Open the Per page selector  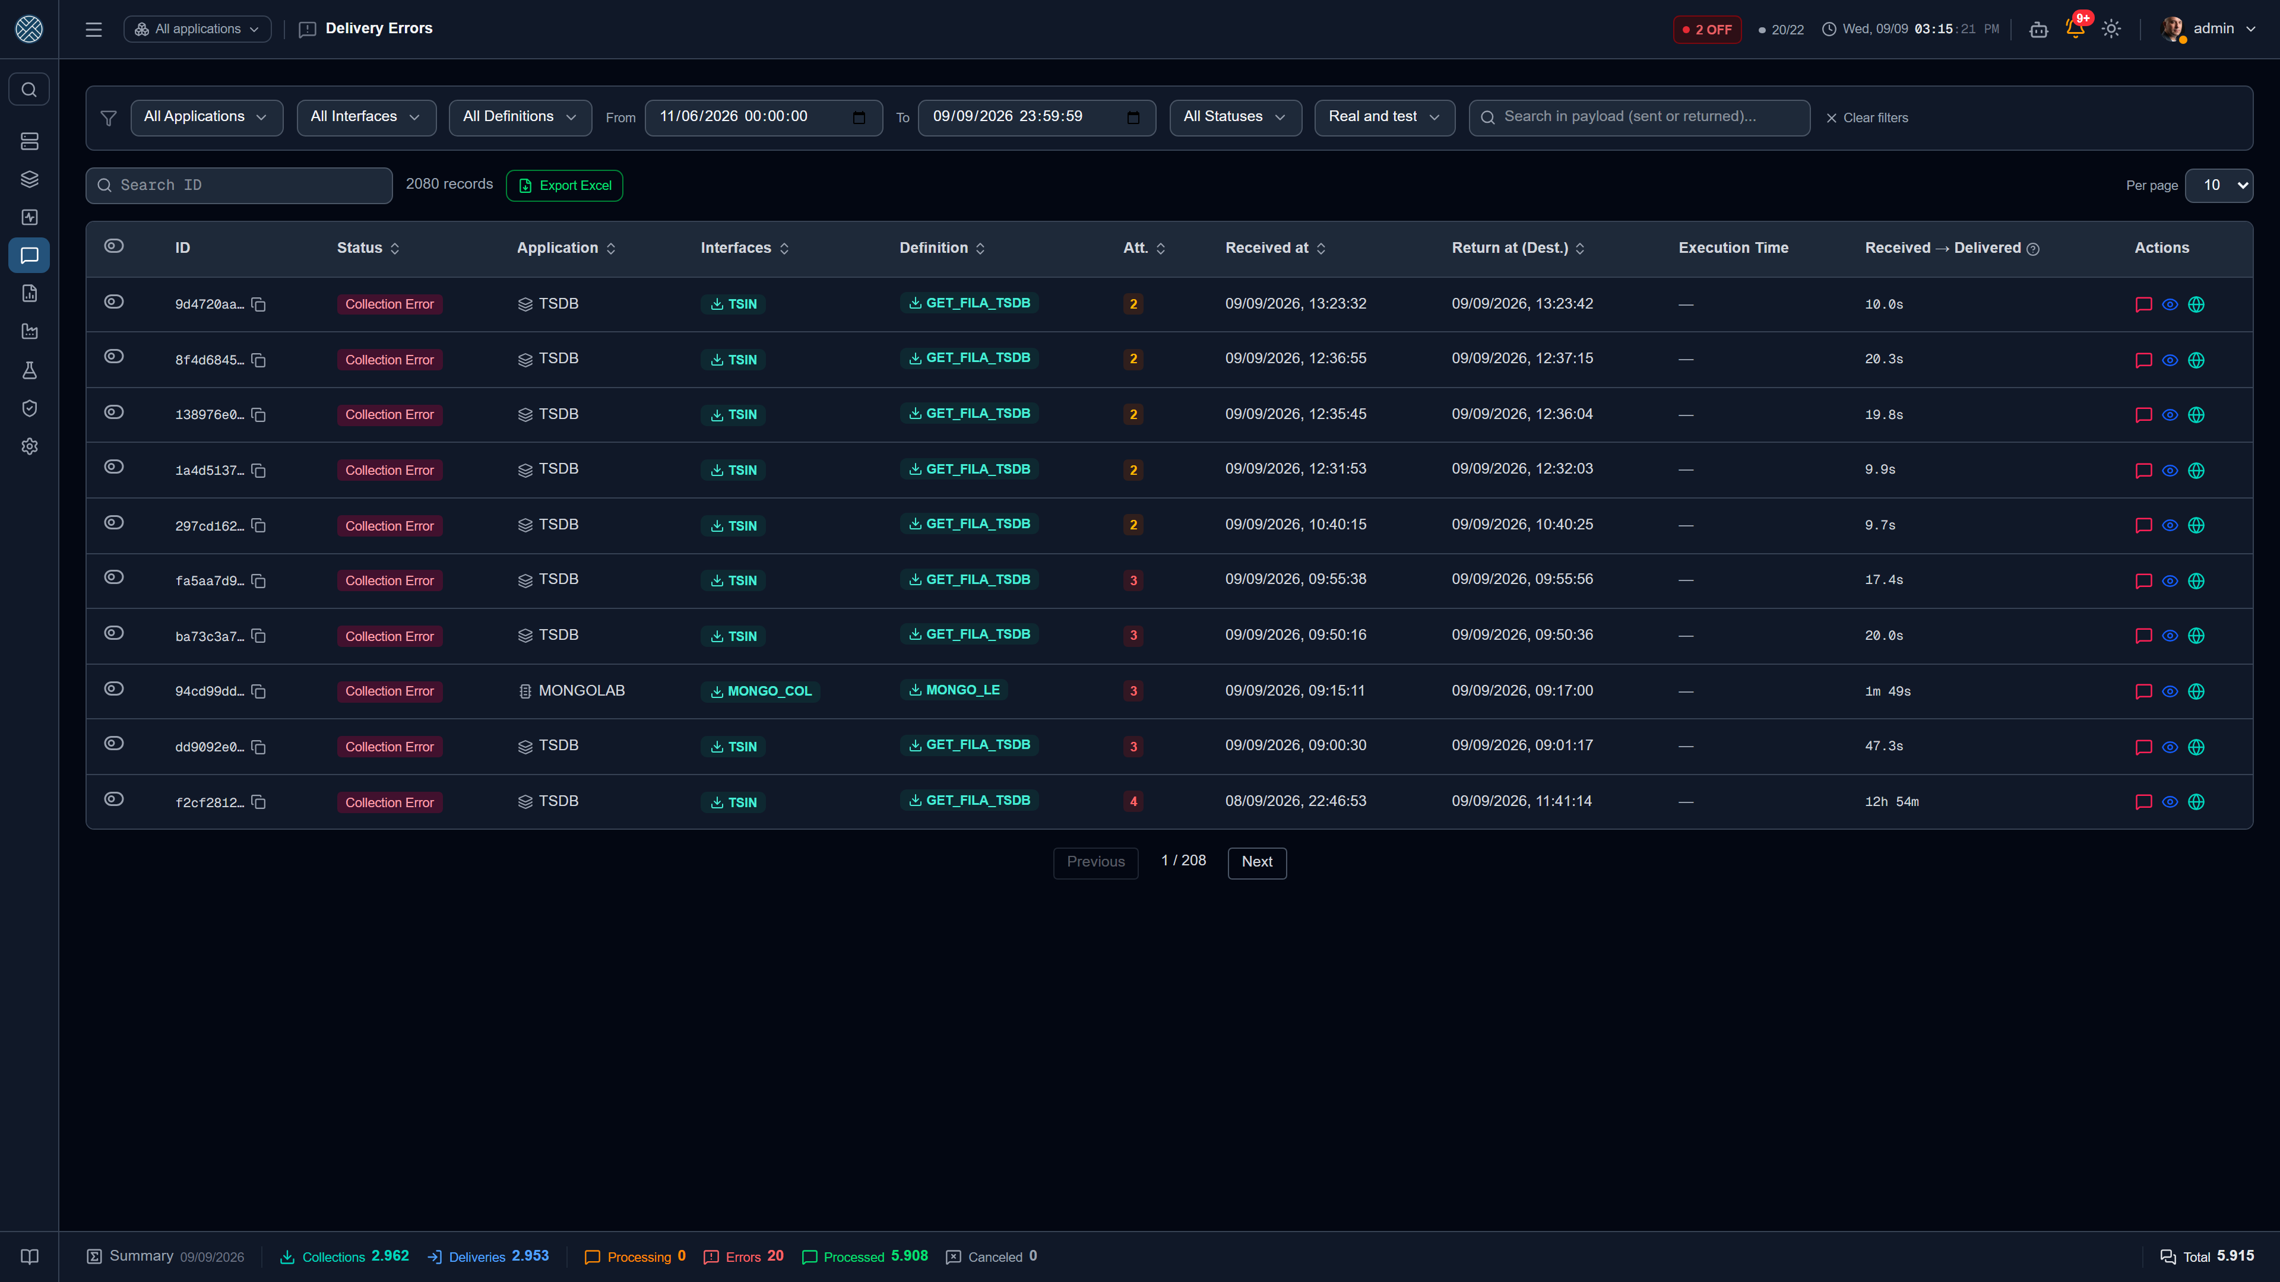pos(2219,186)
